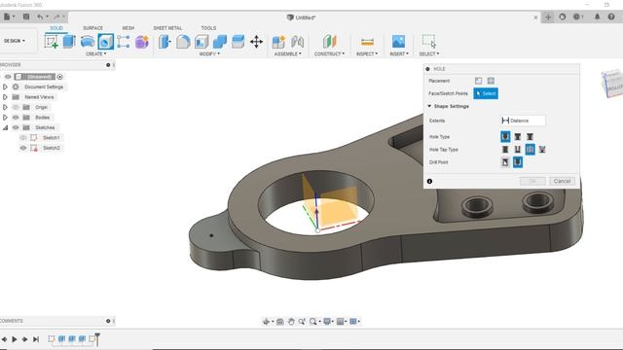Expand the Document Settings node
The image size is (623, 350).
(5, 87)
